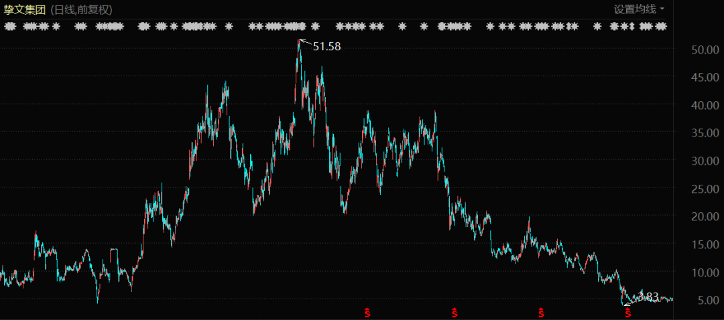Click the second red dividend marker from left
724x320 pixels.
(x=455, y=312)
